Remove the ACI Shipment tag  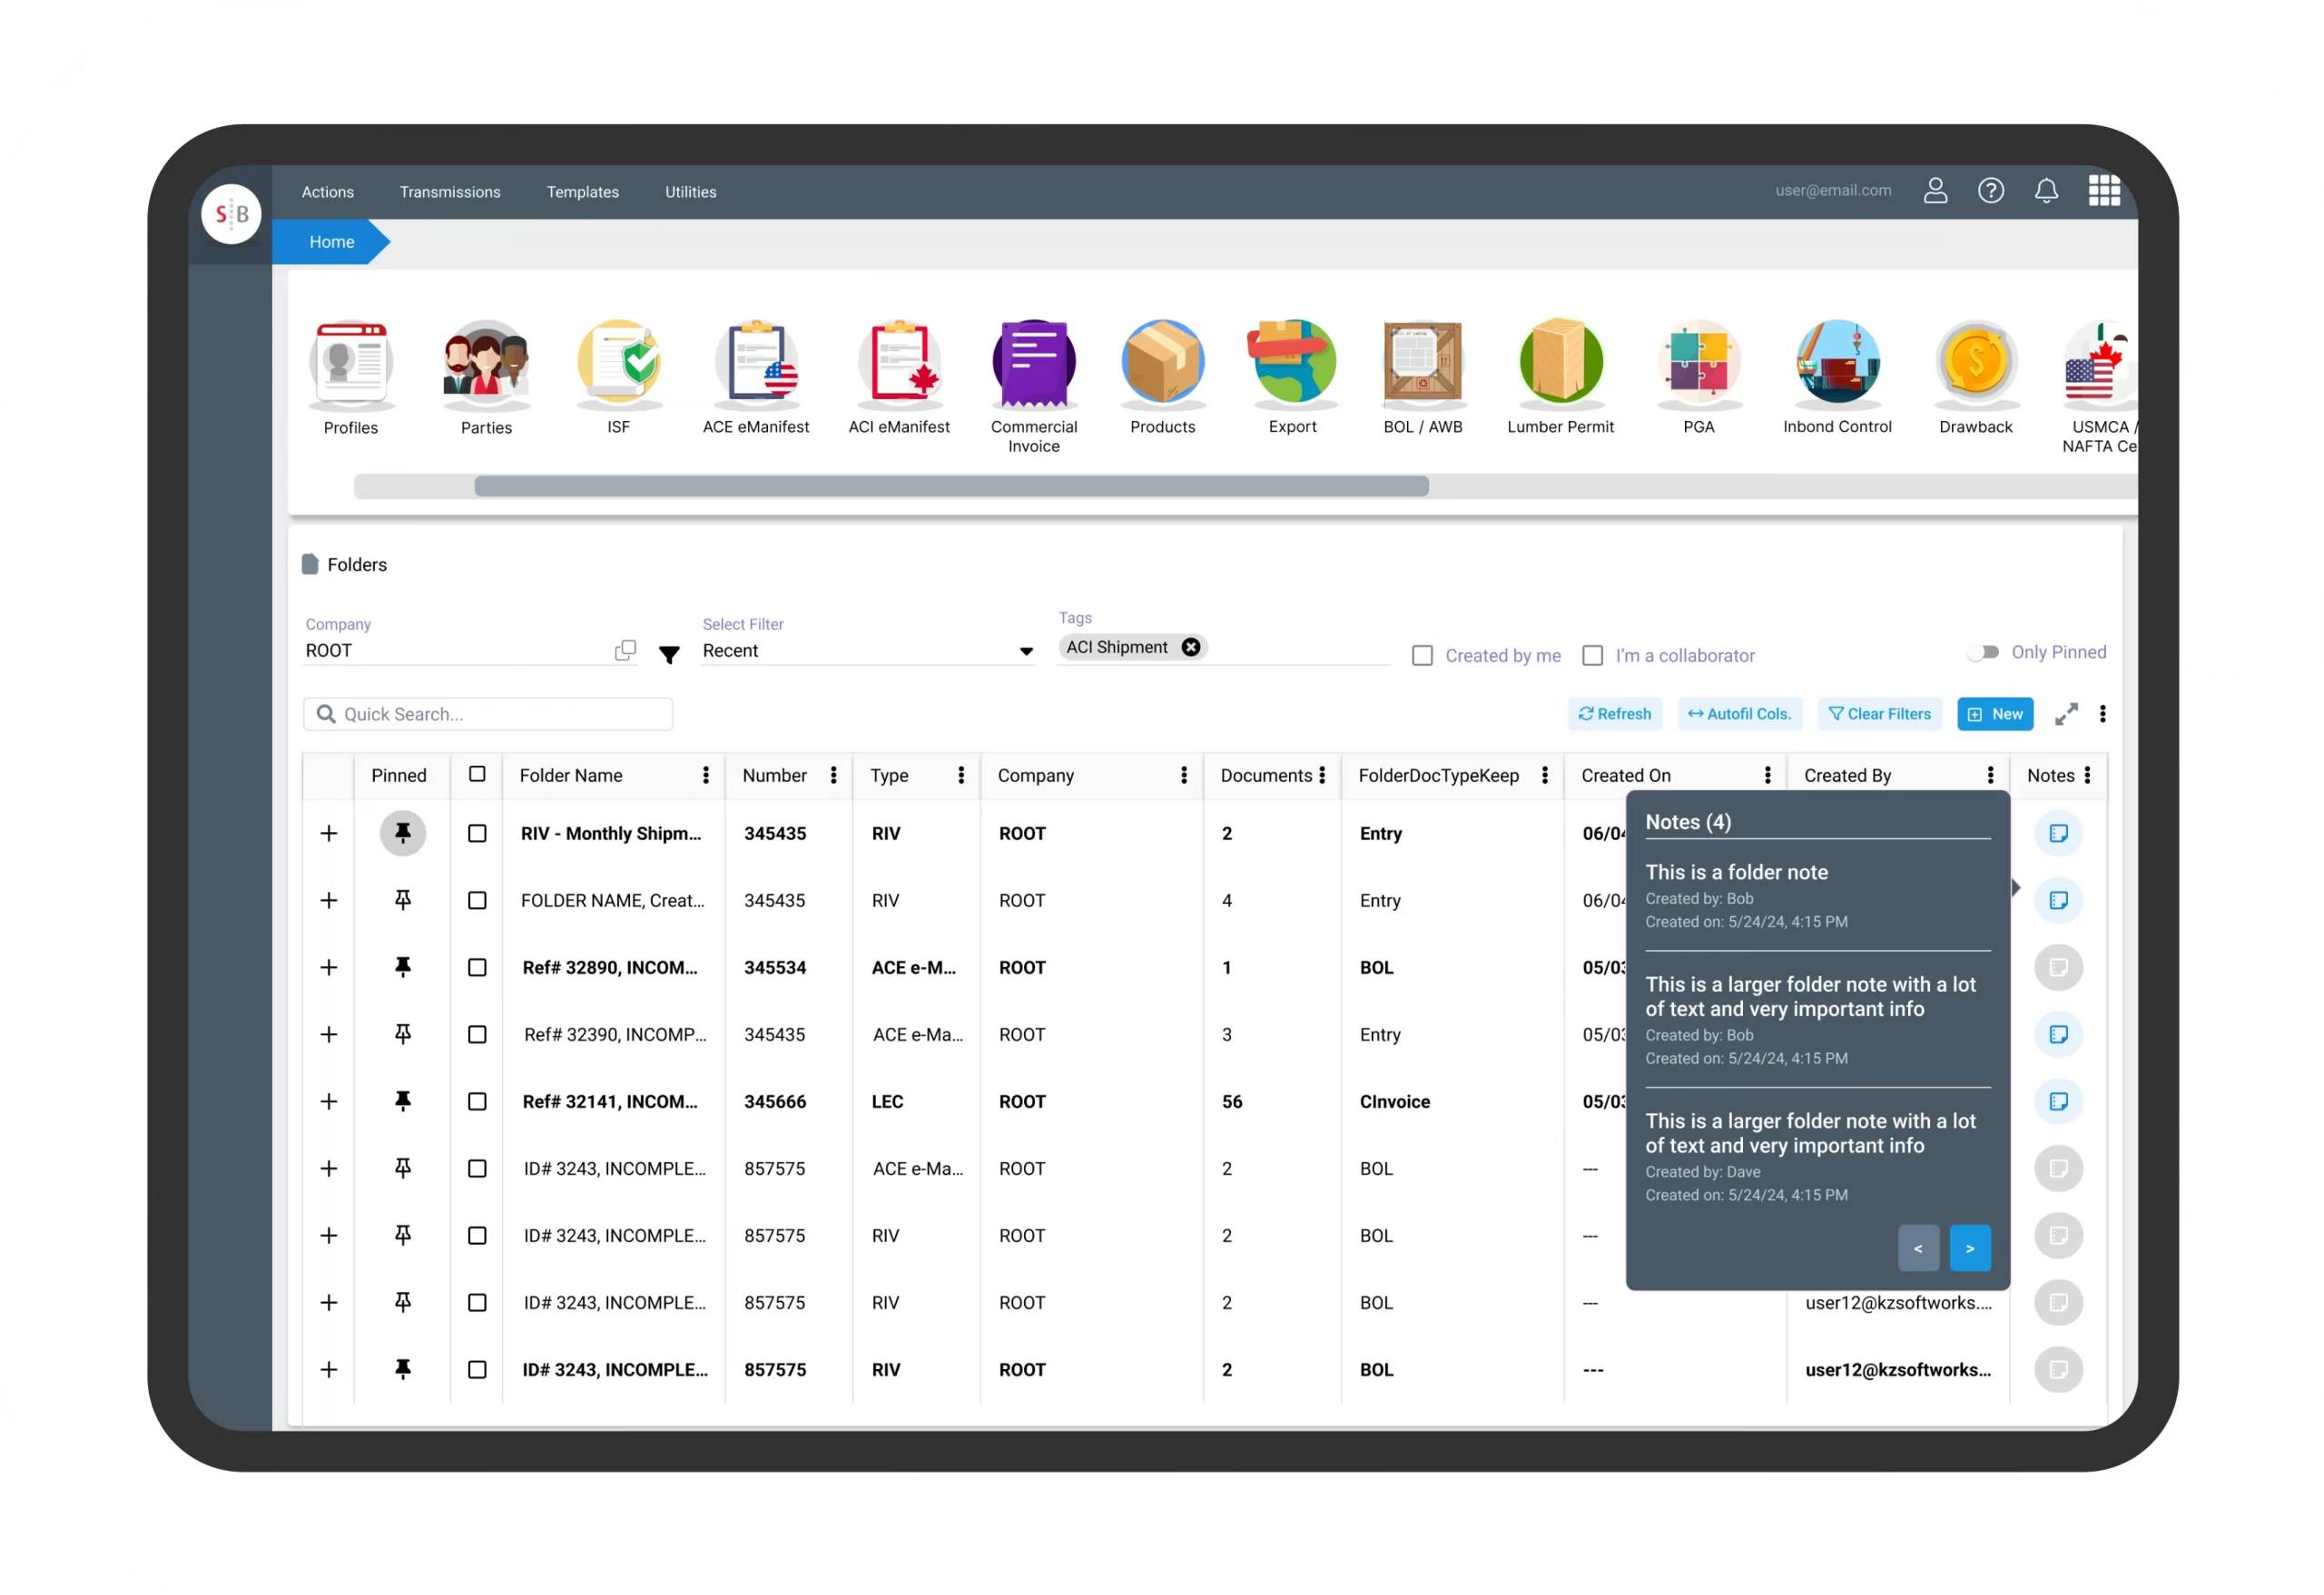(x=1192, y=648)
